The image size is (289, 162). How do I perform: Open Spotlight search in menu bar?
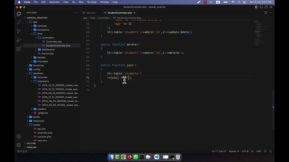(x=239, y=2)
